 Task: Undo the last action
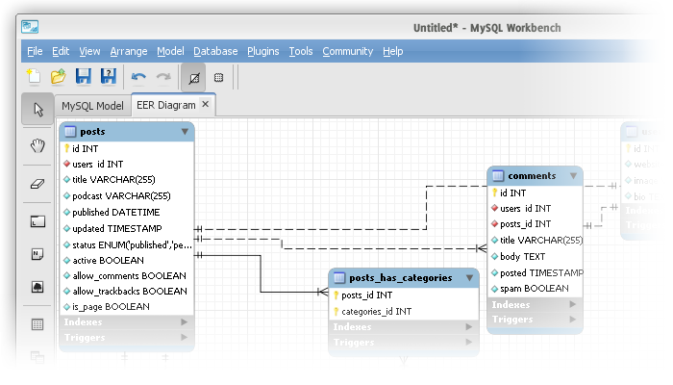point(138,77)
